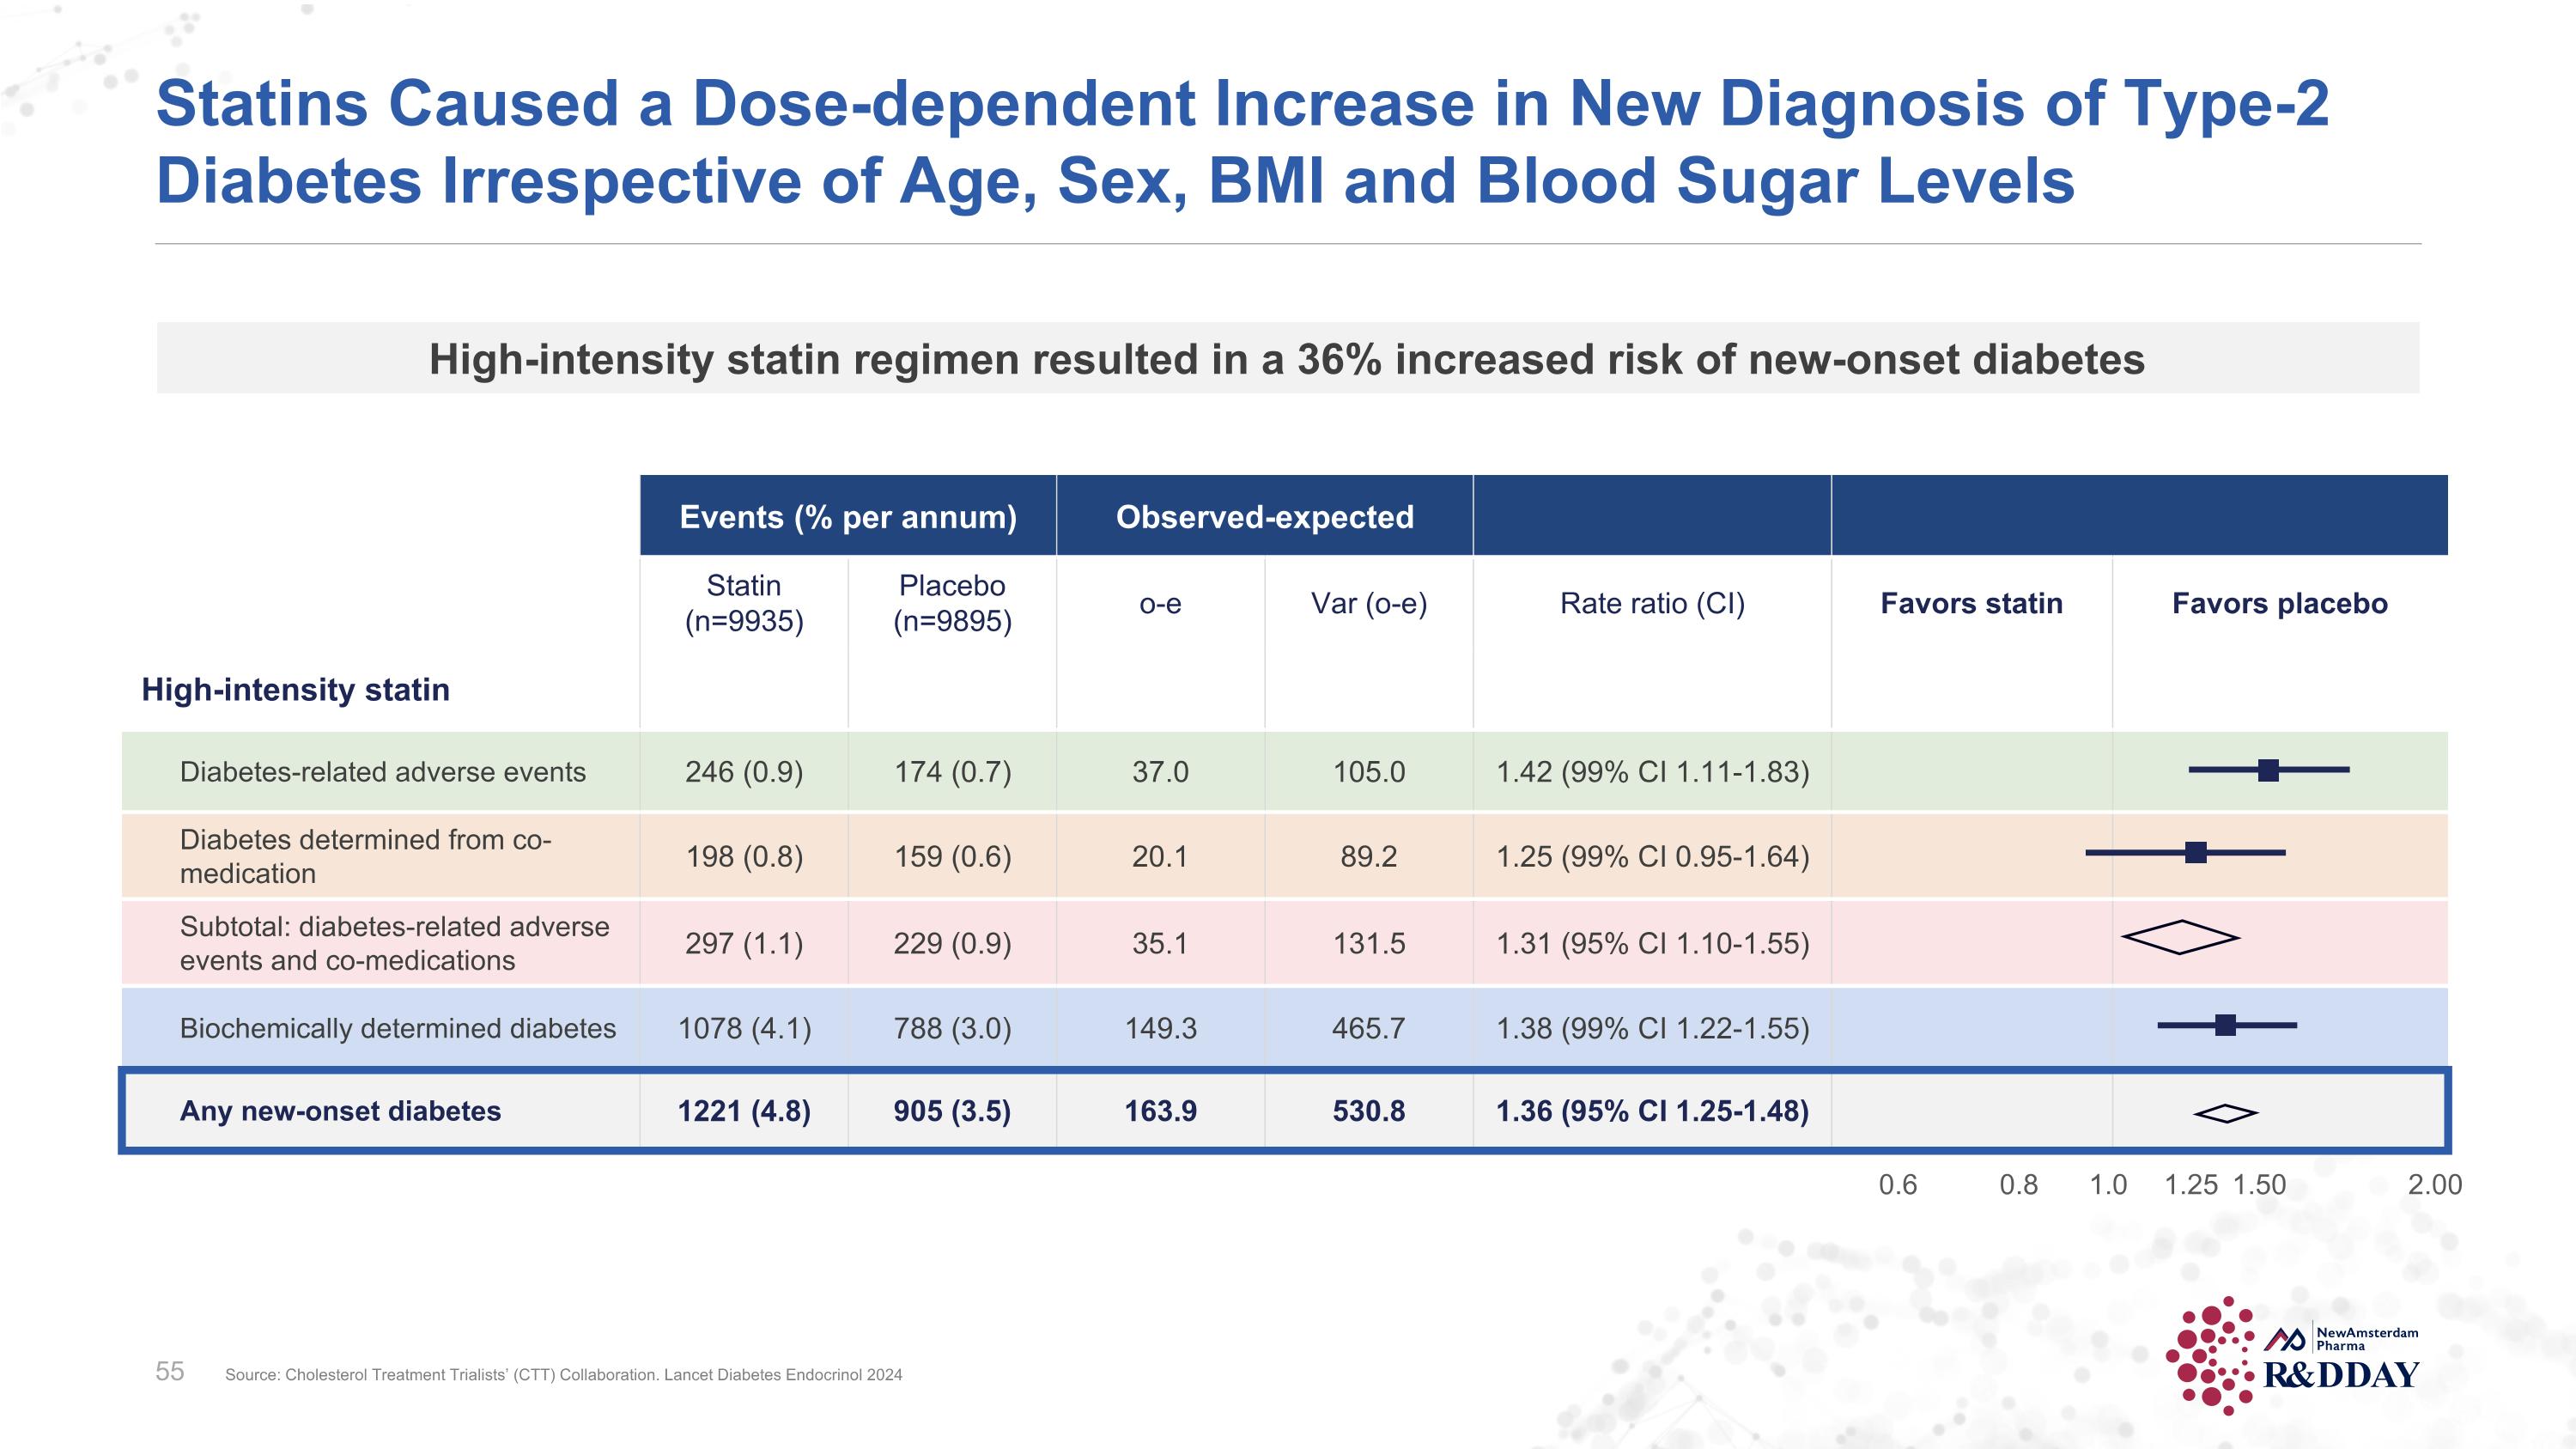Click the Favors placebo column heading

2279,603
